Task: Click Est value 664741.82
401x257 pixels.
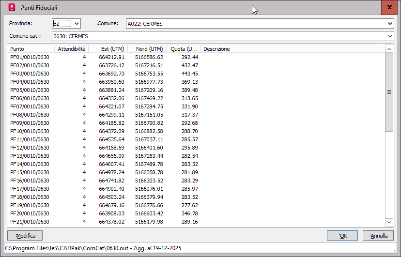Action: (112, 181)
